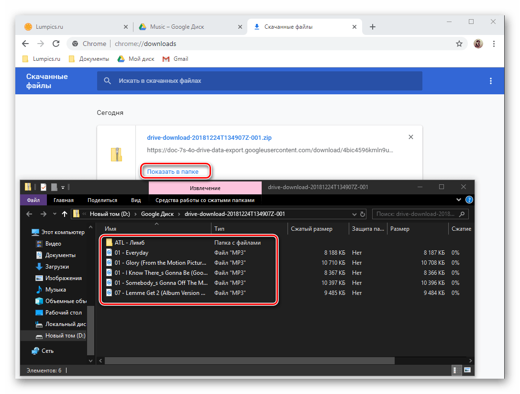Open the Chrome three-dot menu
Viewport: 520px width, 394px height.
click(494, 44)
